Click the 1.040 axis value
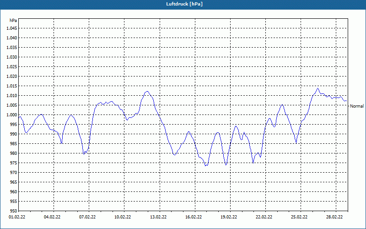The height and width of the screenshot is (229, 366). pyautogui.click(x=12, y=38)
